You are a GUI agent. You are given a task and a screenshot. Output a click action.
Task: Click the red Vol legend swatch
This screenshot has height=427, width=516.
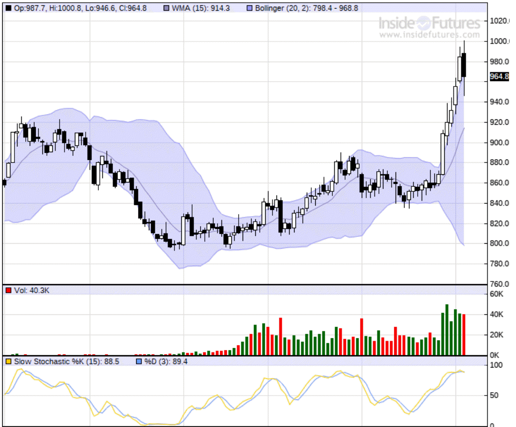[9, 290]
